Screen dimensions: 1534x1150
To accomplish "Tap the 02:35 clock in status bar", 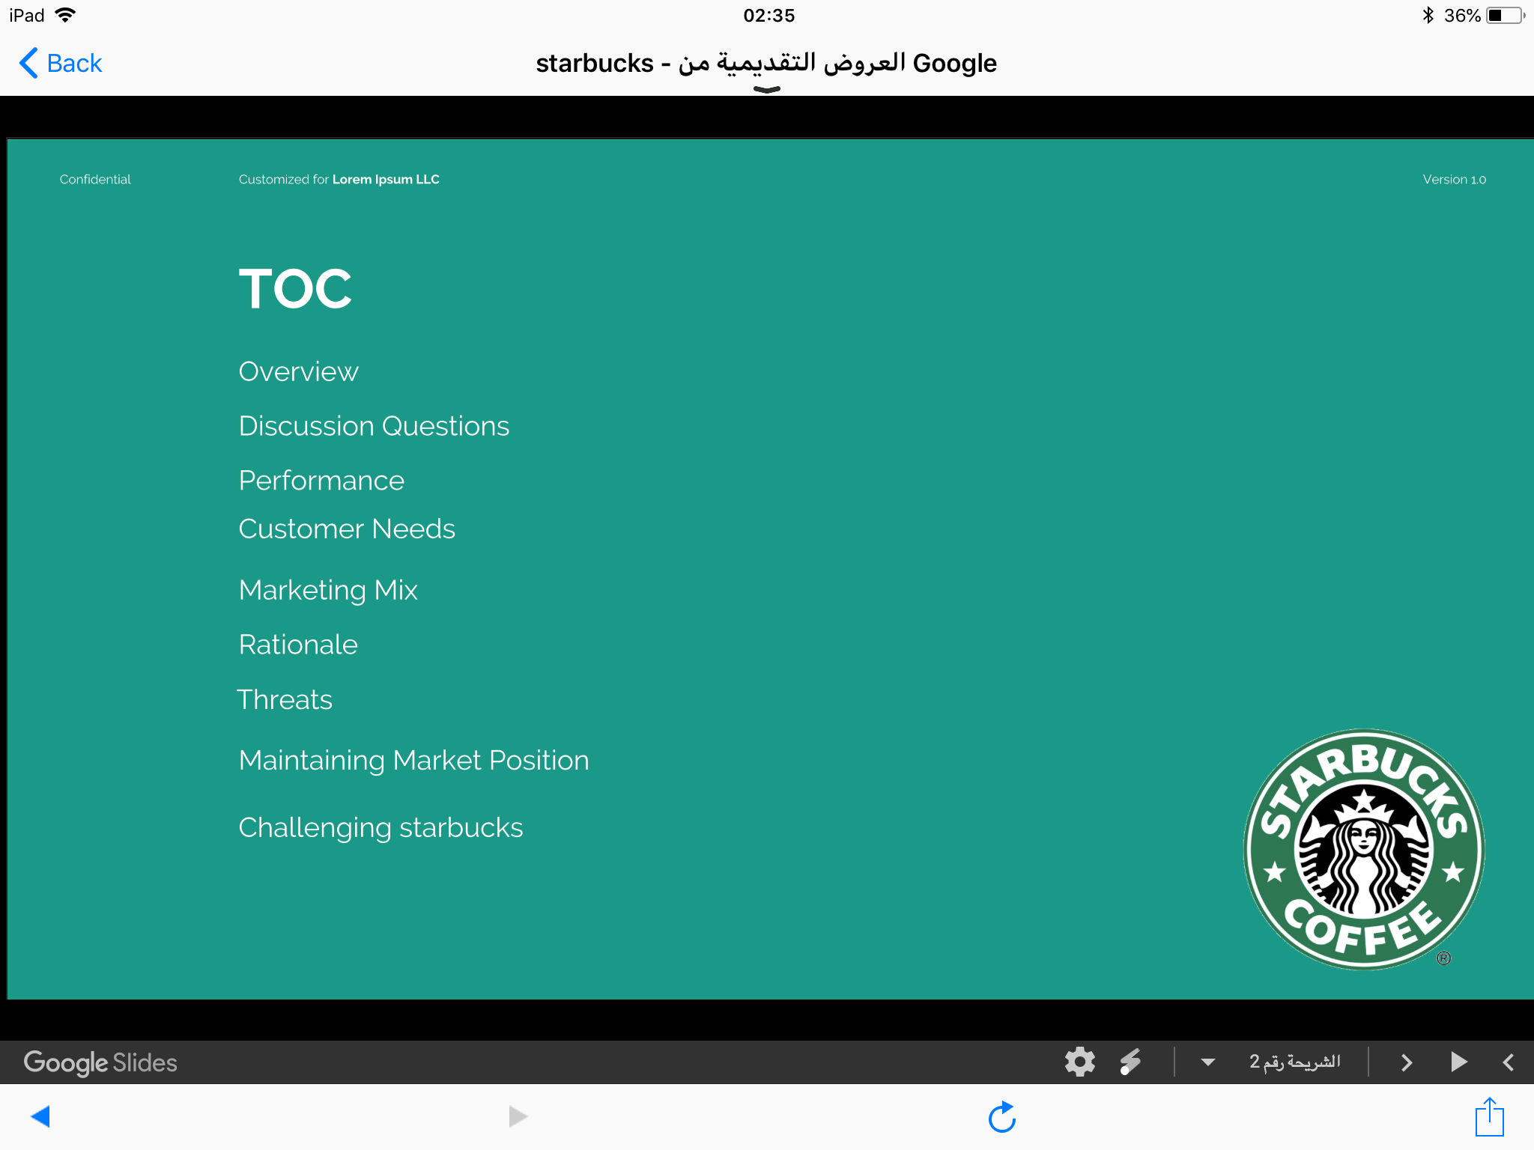I will pyautogui.click(x=768, y=15).
